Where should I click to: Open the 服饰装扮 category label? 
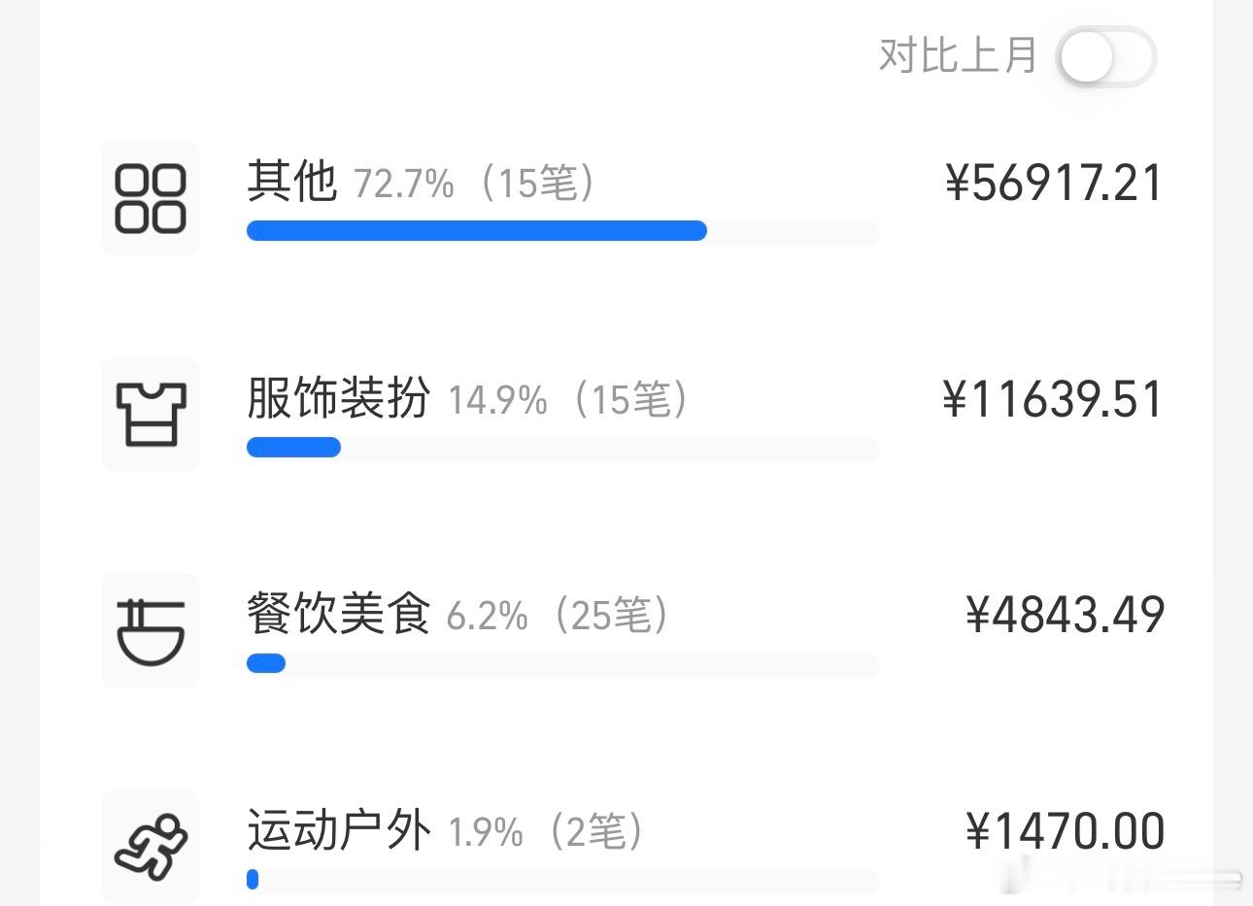point(338,398)
